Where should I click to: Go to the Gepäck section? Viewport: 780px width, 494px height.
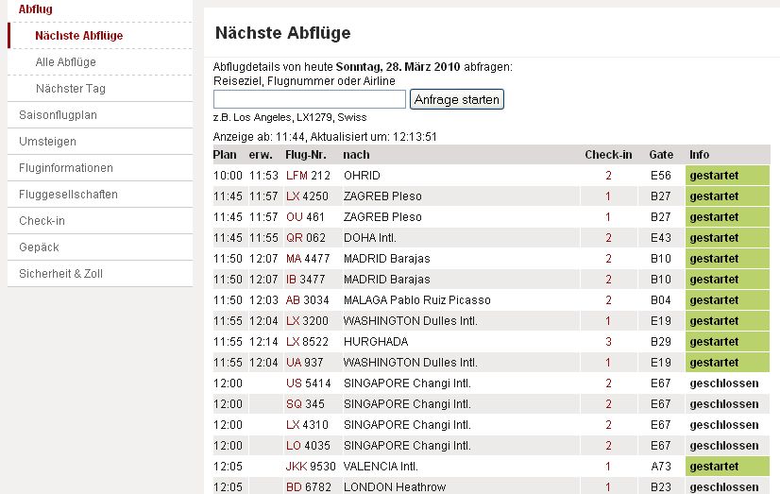39,247
